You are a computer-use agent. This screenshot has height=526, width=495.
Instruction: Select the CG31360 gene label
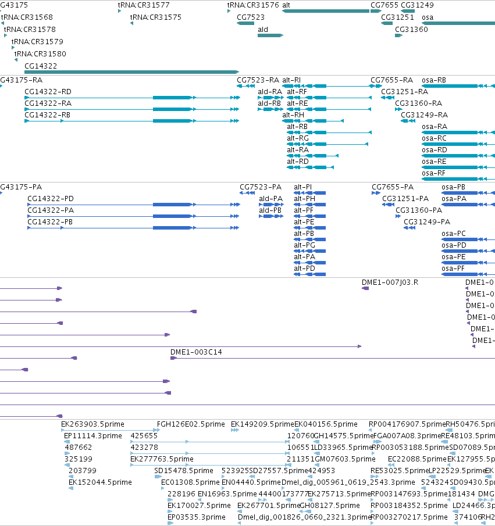pyautogui.click(x=411, y=30)
